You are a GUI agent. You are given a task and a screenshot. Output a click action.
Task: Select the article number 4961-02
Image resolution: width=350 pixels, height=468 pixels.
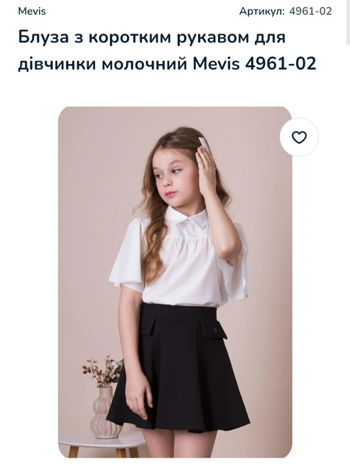310,12
